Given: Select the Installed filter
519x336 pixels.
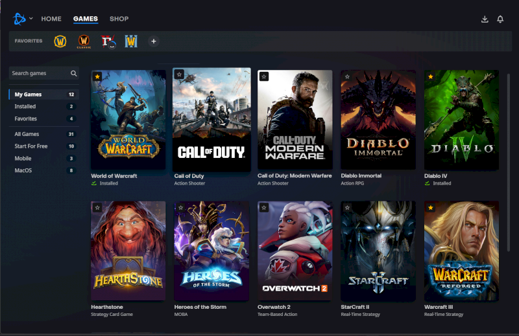Looking at the screenshot, I should tap(44, 106).
